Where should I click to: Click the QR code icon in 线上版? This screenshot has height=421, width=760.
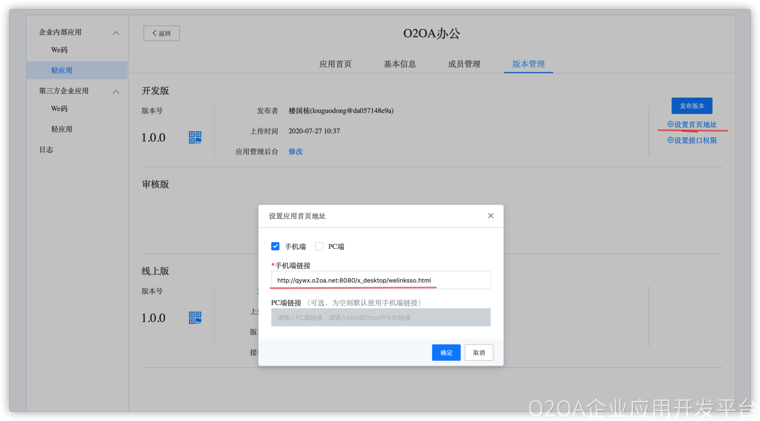(195, 318)
